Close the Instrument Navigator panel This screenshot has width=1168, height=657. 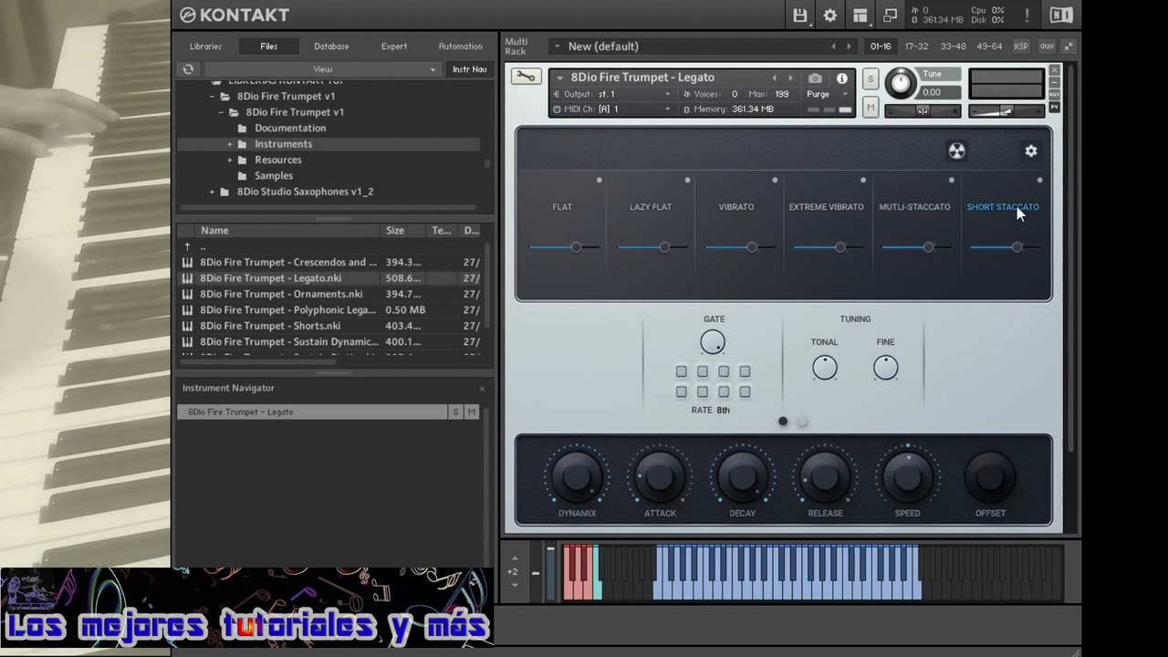tap(482, 389)
